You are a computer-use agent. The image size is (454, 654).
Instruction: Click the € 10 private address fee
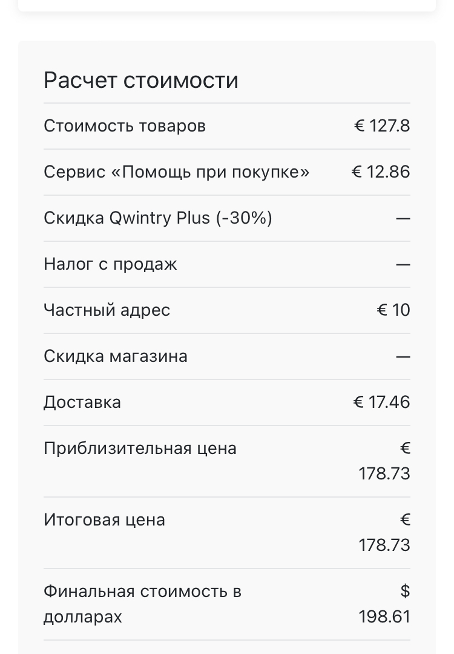pos(393,310)
